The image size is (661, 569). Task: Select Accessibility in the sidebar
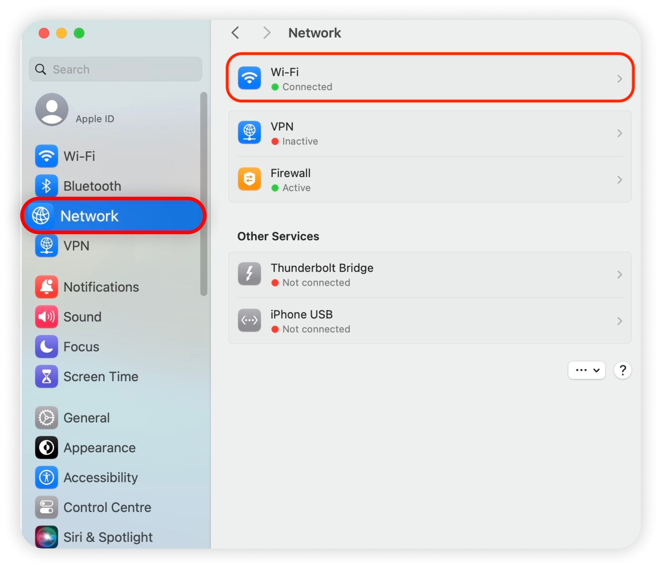(x=101, y=478)
